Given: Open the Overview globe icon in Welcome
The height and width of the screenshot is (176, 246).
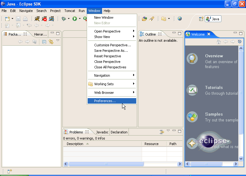Looking at the screenshot, I should click(192, 58).
